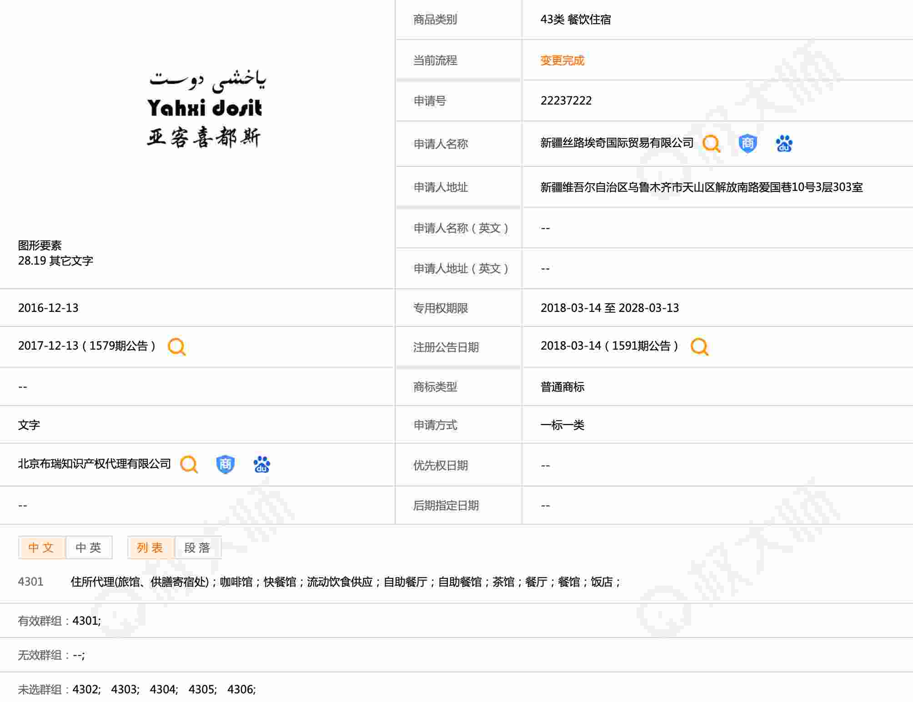Screen dimensions: 913x702
Task: Click group code 4301 in list
Action: [x=30, y=582]
